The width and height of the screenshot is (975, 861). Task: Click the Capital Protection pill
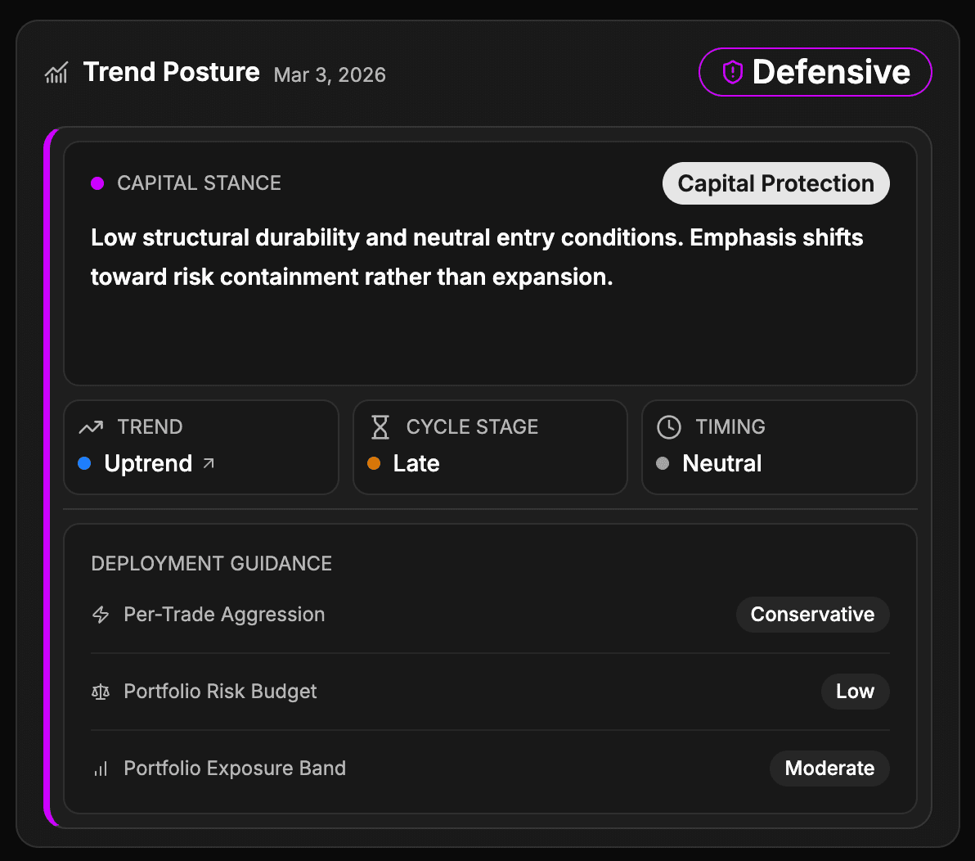775,183
